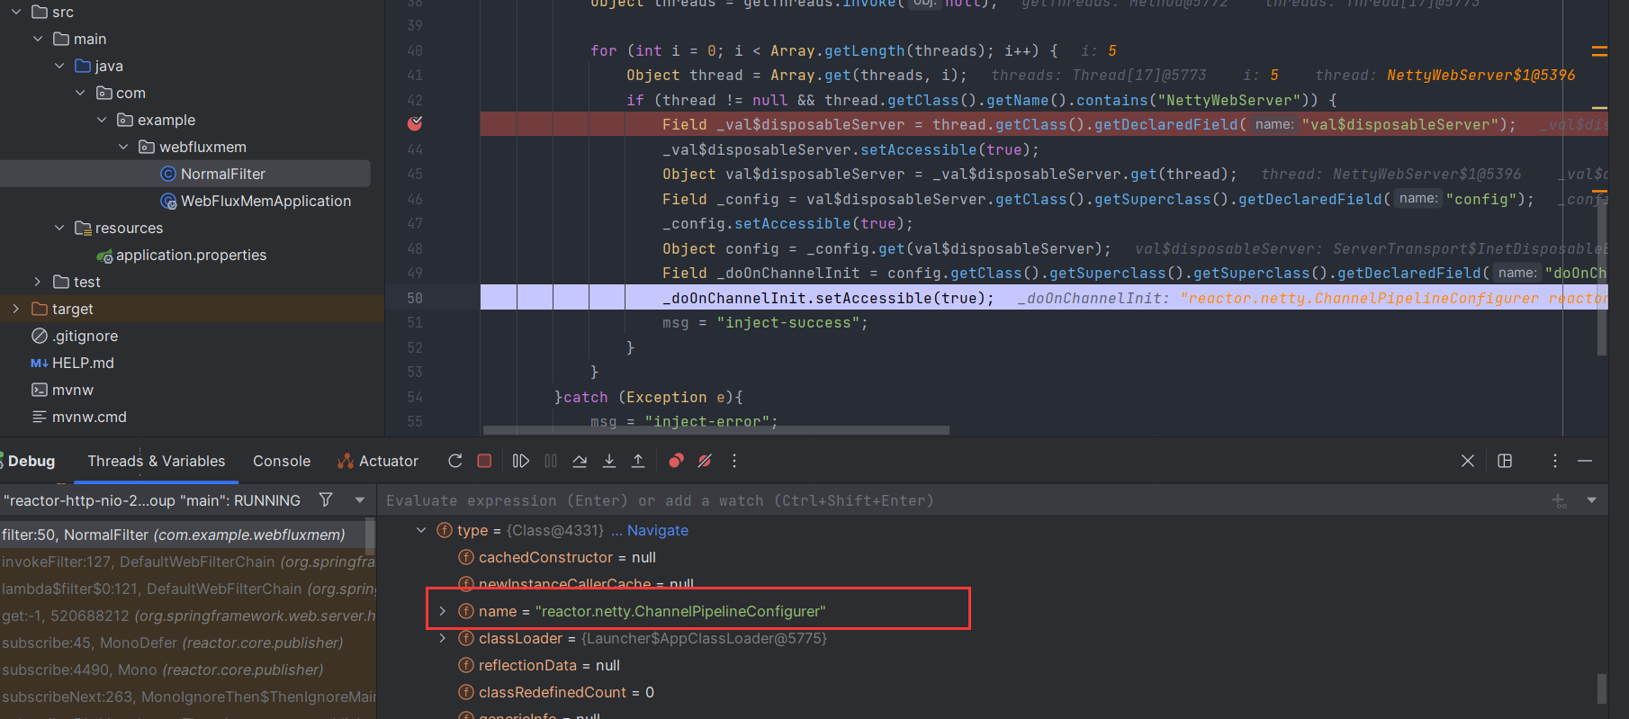Collapse the resources folder

point(58,228)
